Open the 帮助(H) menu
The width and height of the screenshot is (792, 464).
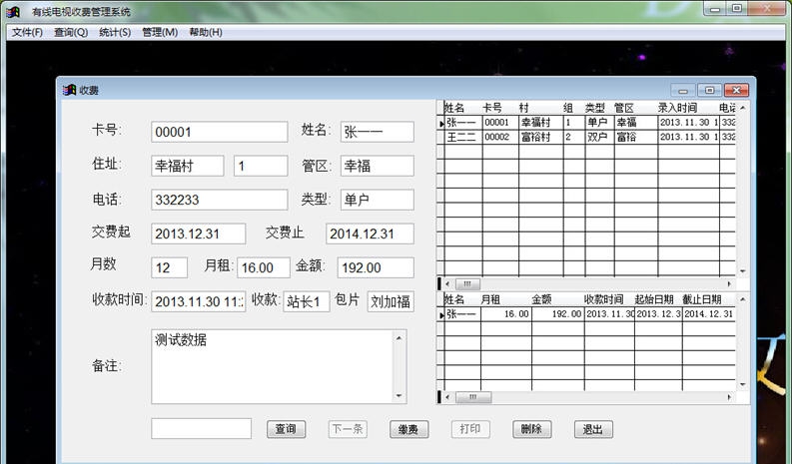tap(206, 32)
